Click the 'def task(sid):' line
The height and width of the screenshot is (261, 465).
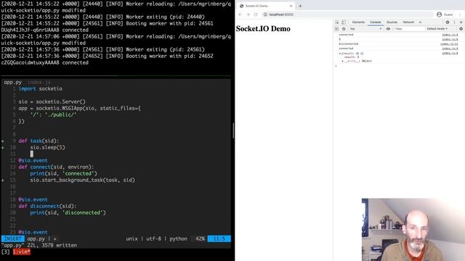[39, 141]
